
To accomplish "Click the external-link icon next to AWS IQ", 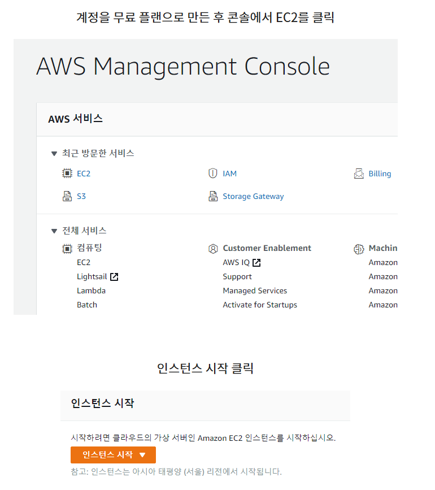I will point(257,262).
